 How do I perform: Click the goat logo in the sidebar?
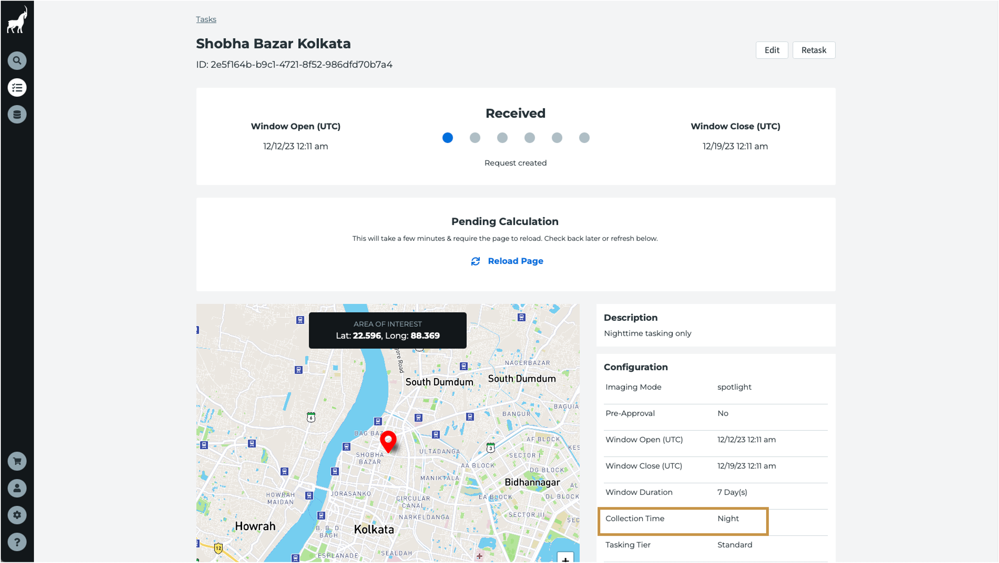click(17, 20)
